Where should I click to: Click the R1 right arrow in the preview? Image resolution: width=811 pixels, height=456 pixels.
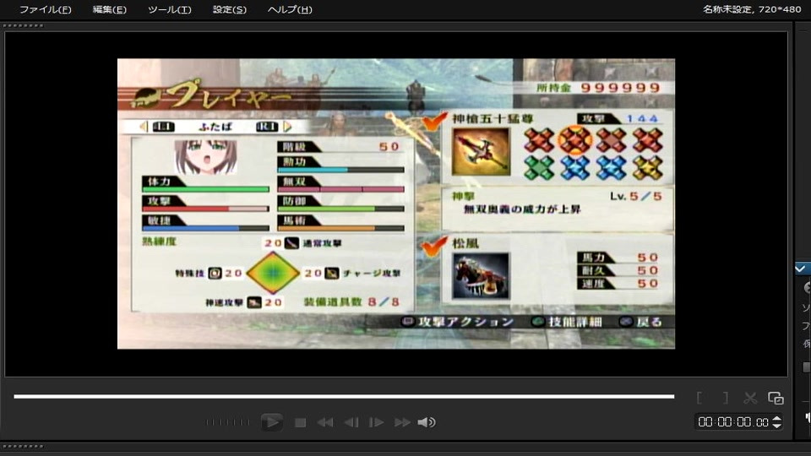(x=287, y=127)
